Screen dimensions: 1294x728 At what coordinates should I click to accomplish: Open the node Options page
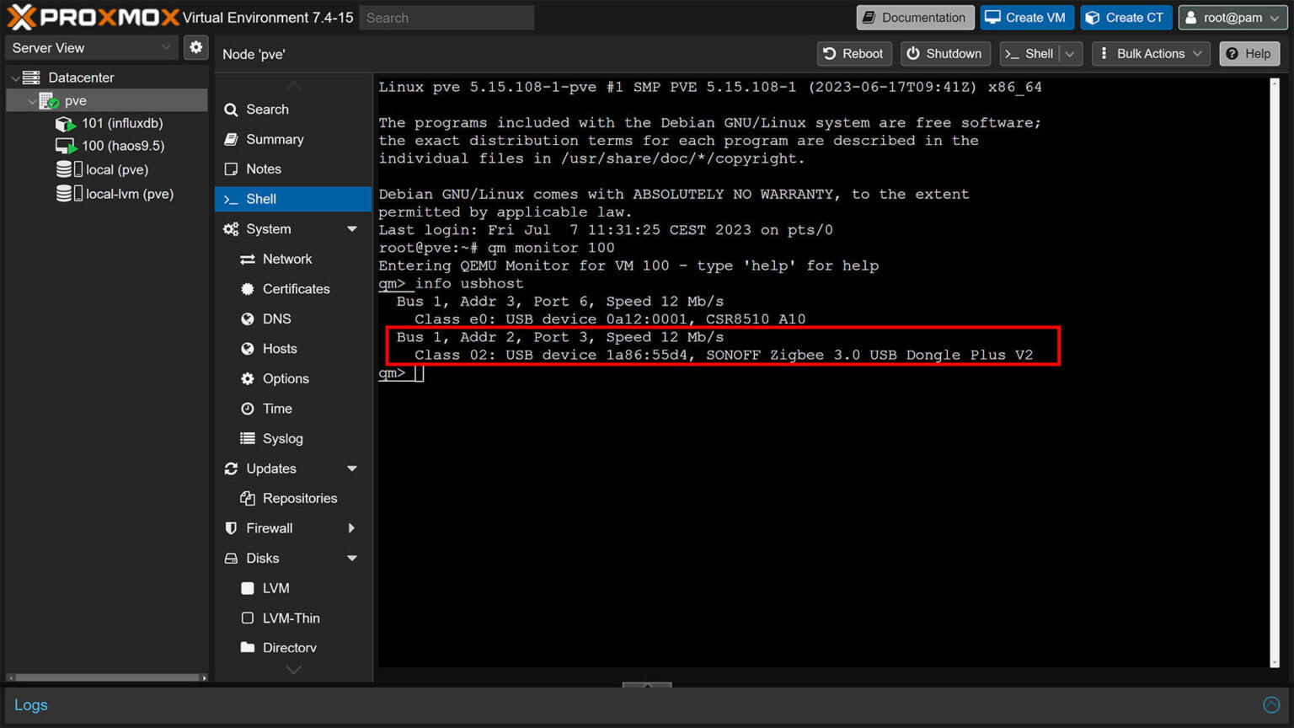pyautogui.click(x=284, y=378)
